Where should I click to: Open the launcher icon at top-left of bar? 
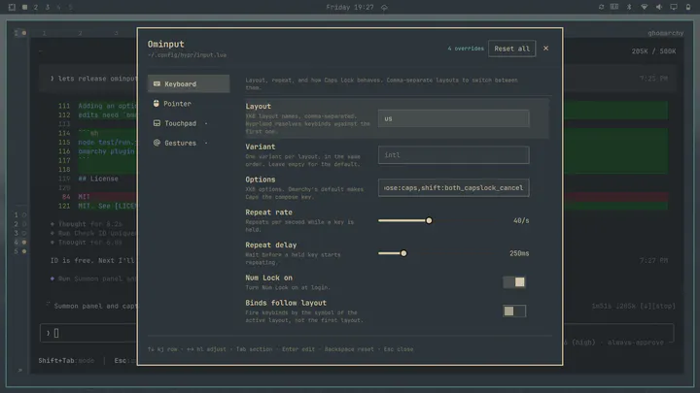[x=12, y=7]
